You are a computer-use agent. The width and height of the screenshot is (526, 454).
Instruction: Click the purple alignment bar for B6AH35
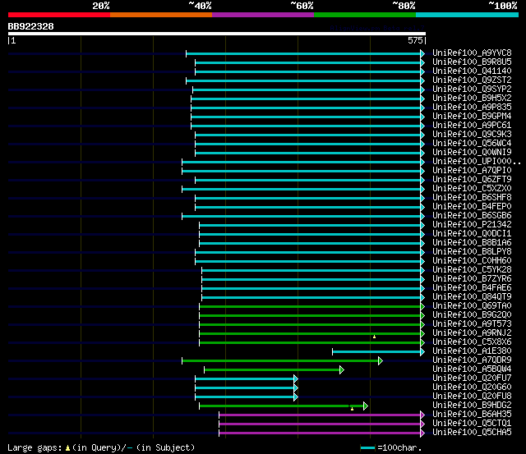320,415
